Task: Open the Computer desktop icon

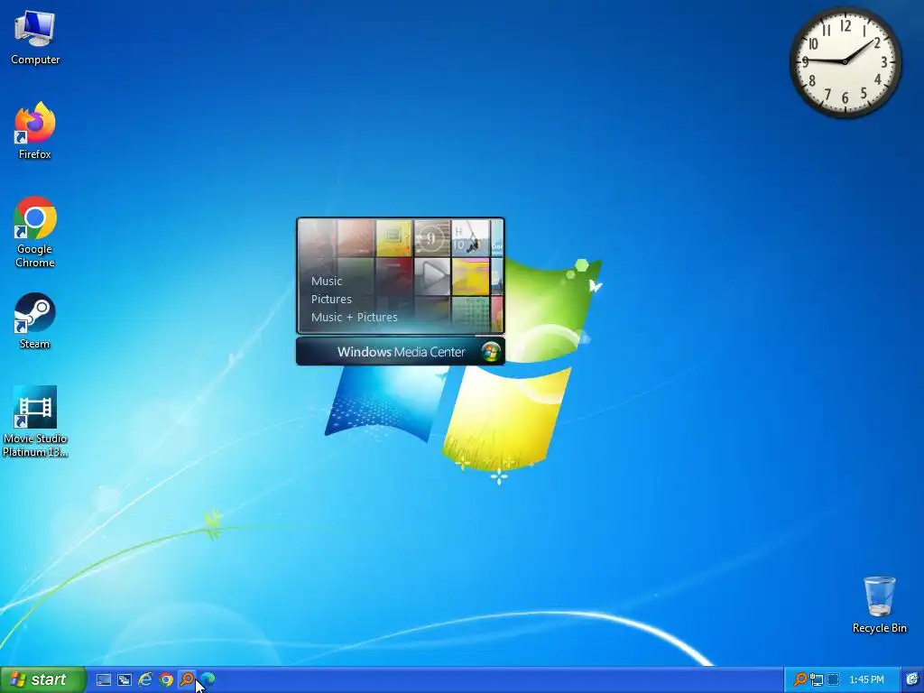Action: coord(35,38)
